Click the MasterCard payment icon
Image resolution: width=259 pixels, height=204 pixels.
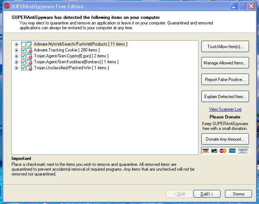(x=223, y=151)
